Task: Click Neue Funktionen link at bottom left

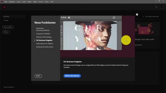Action: click(9, 87)
